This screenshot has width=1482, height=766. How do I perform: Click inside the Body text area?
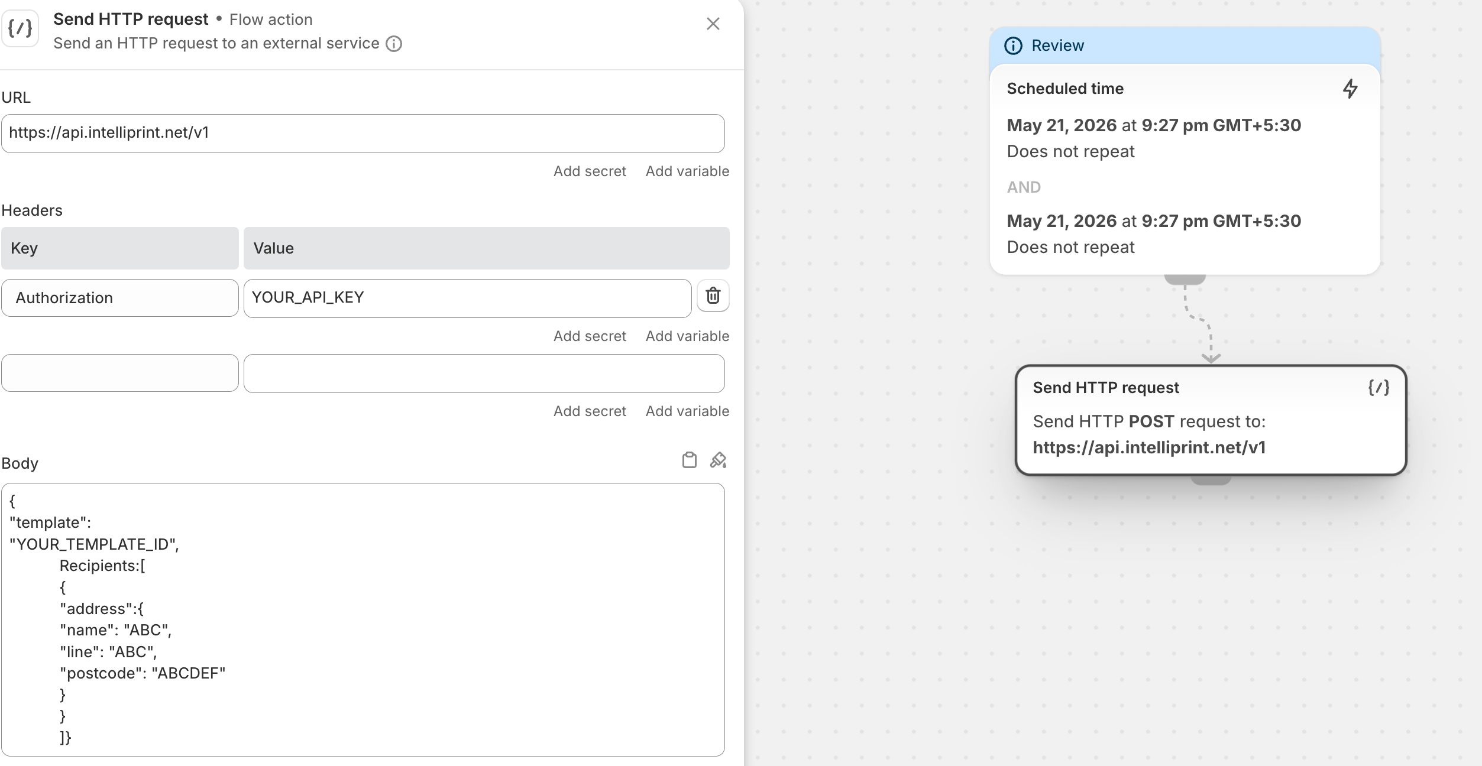[363, 619]
